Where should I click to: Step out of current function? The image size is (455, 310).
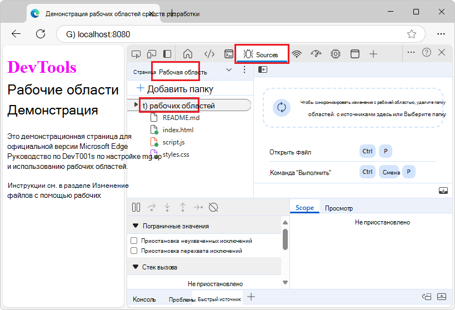tap(183, 207)
